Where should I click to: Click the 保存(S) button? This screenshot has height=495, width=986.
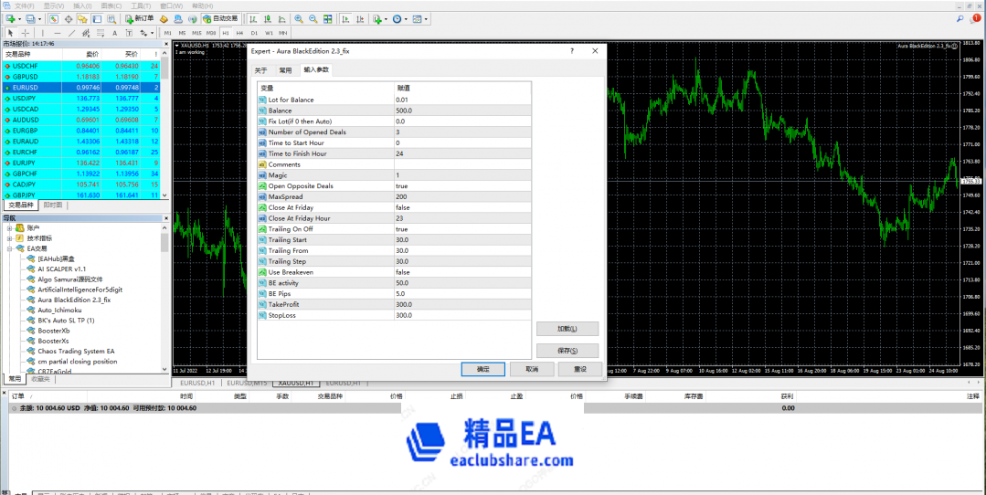click(567, 351)
